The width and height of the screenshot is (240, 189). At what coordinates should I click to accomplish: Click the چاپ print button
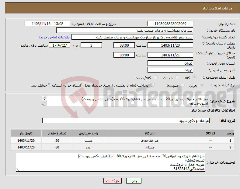coord(134,181)
